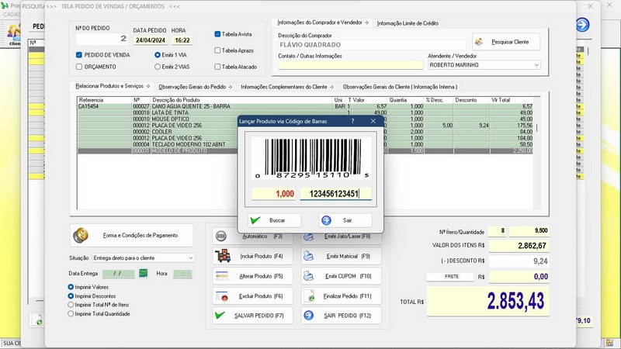Click the FRETE button
Image resolution: width=621 pixels, height=349 pixels.
[x=453, y=276]
